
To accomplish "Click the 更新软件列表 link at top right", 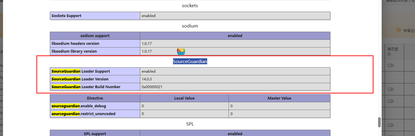I will (397, 1).
